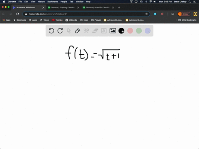The width and height of the screenshot is (199, 149).
Task: Open the YouTube bookmark
Action: [x=57, y=20]
